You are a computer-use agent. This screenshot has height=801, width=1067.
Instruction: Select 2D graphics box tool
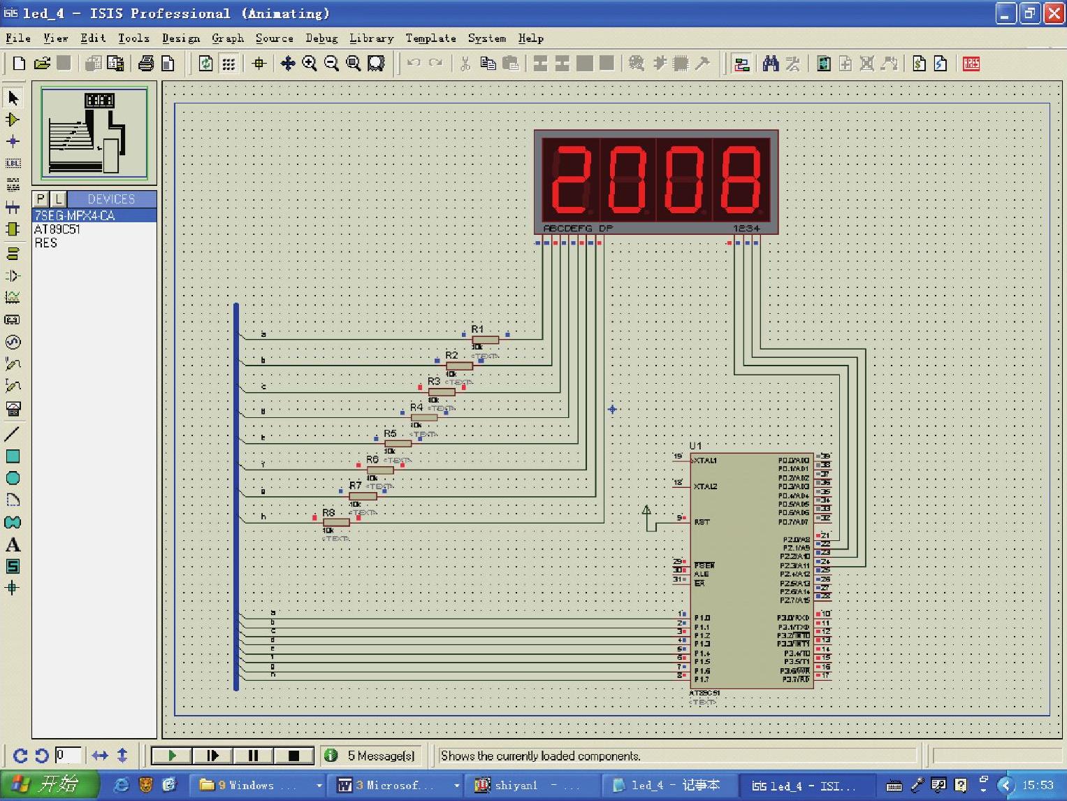pos(13,456)
